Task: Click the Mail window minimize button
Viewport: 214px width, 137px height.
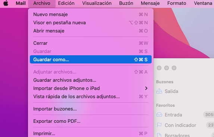Action: (x=167, y=68)
